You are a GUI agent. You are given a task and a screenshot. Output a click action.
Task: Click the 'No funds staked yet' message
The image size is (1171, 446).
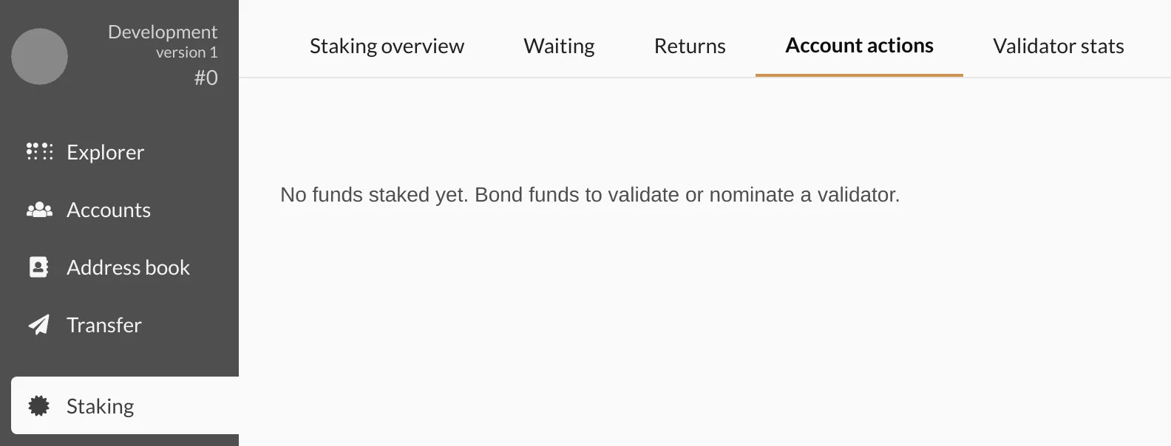[x=590, y=195]
